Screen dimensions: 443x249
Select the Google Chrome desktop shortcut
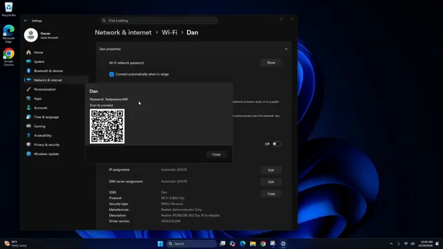[9, 57]
